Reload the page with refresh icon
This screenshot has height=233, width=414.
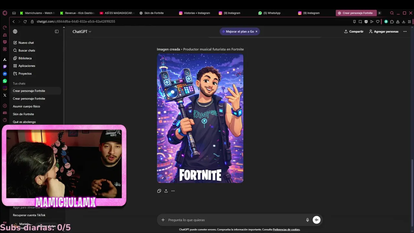(25, 21)
